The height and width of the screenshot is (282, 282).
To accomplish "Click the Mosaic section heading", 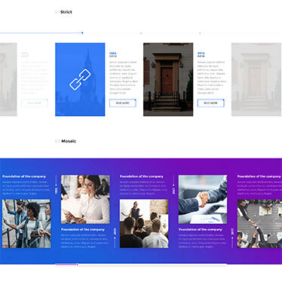I will point(69,141).
